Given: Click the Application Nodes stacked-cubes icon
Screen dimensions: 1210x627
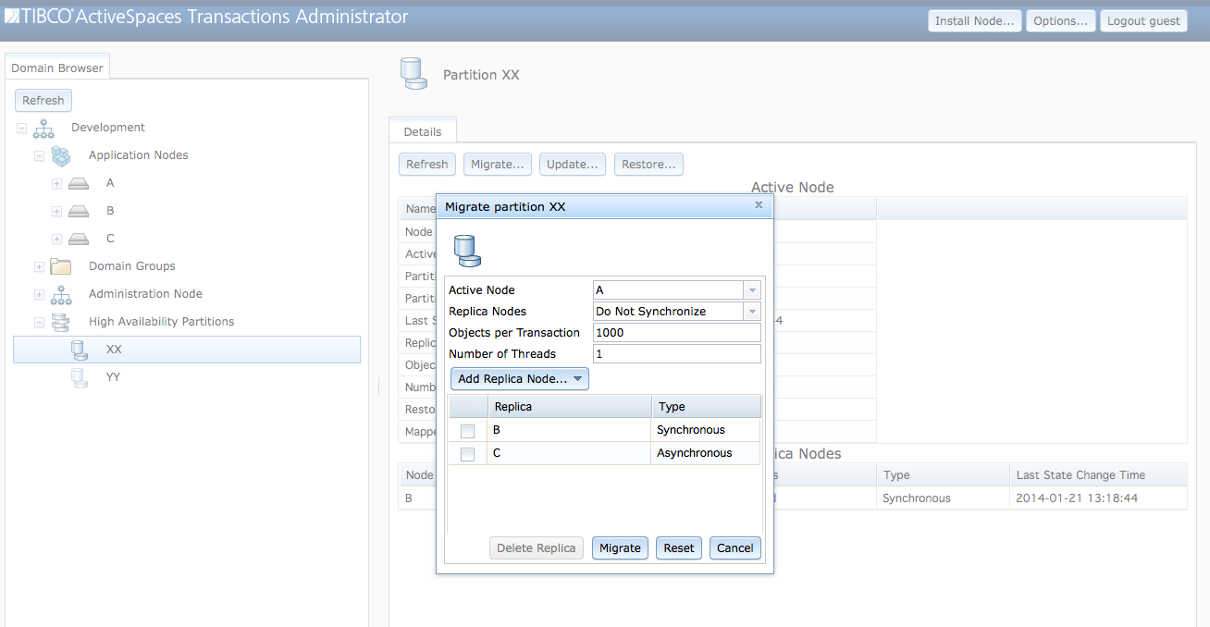Looking at the screenshot, I should [60, 154].
